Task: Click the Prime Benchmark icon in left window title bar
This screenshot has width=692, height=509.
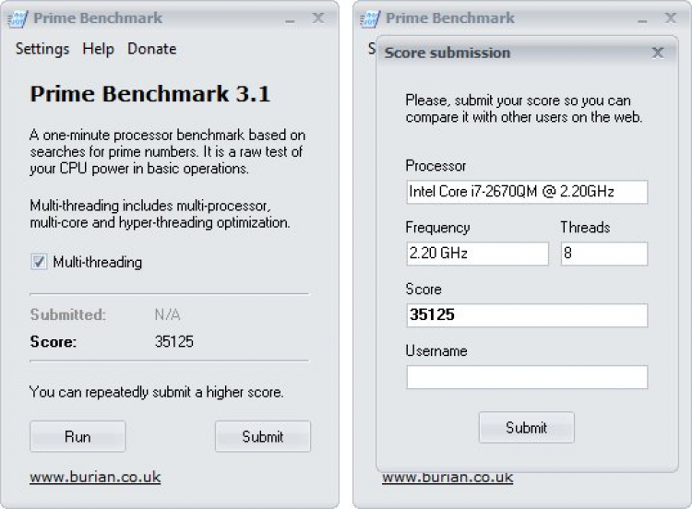Action: point(18,18)
